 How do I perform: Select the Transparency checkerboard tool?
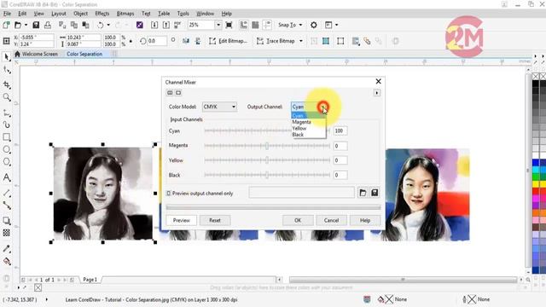tap(7, 233)
